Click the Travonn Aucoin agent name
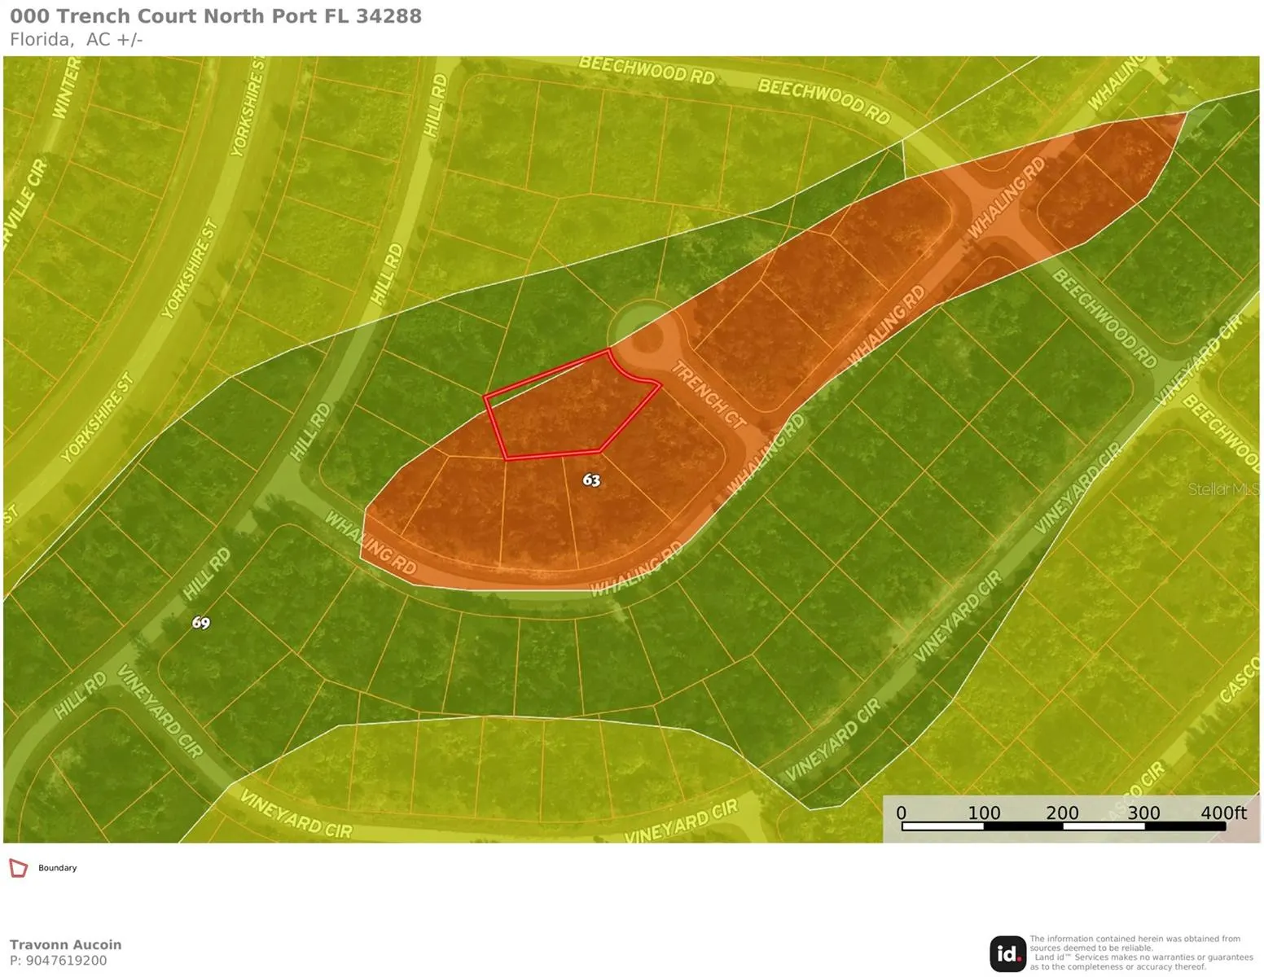 point(65,944)
